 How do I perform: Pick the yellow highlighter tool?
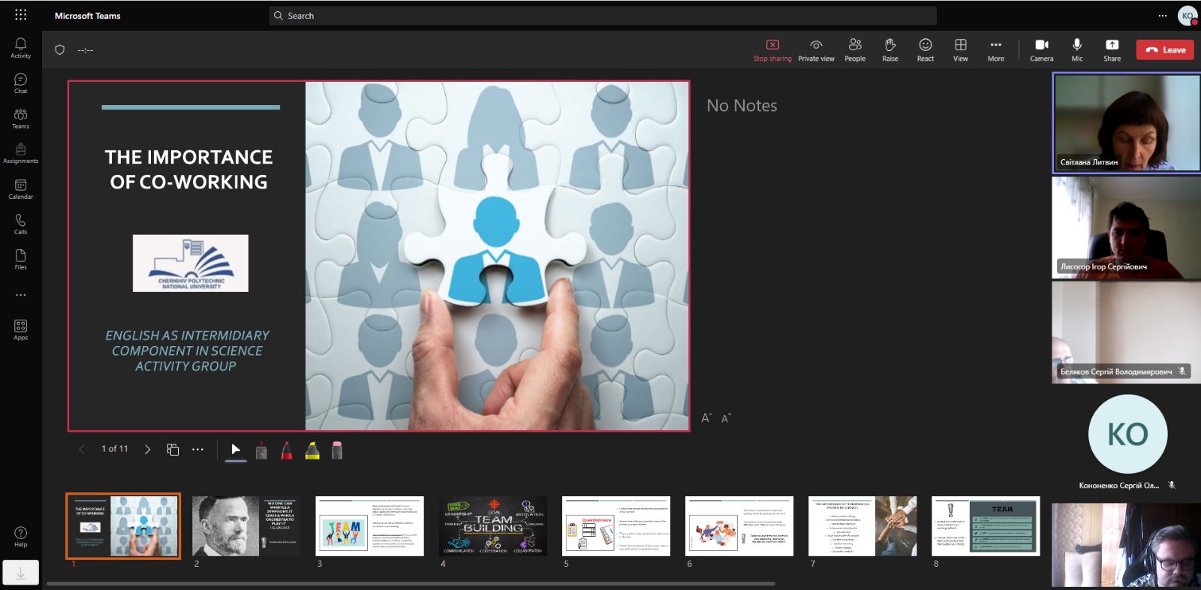click(312, 450)
